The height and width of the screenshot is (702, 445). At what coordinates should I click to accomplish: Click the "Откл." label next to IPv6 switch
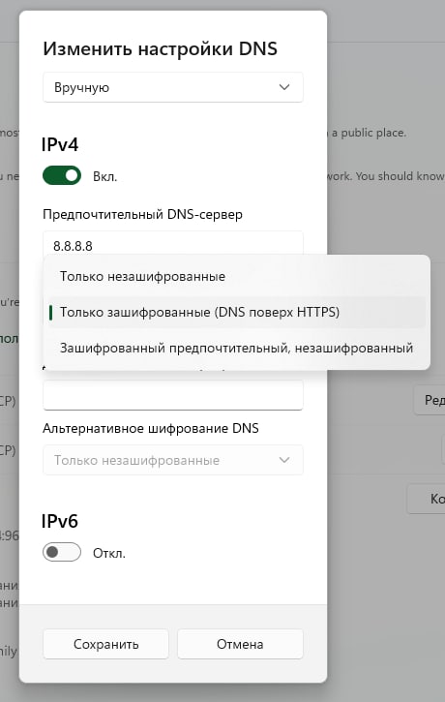click(x=109, y=553)
